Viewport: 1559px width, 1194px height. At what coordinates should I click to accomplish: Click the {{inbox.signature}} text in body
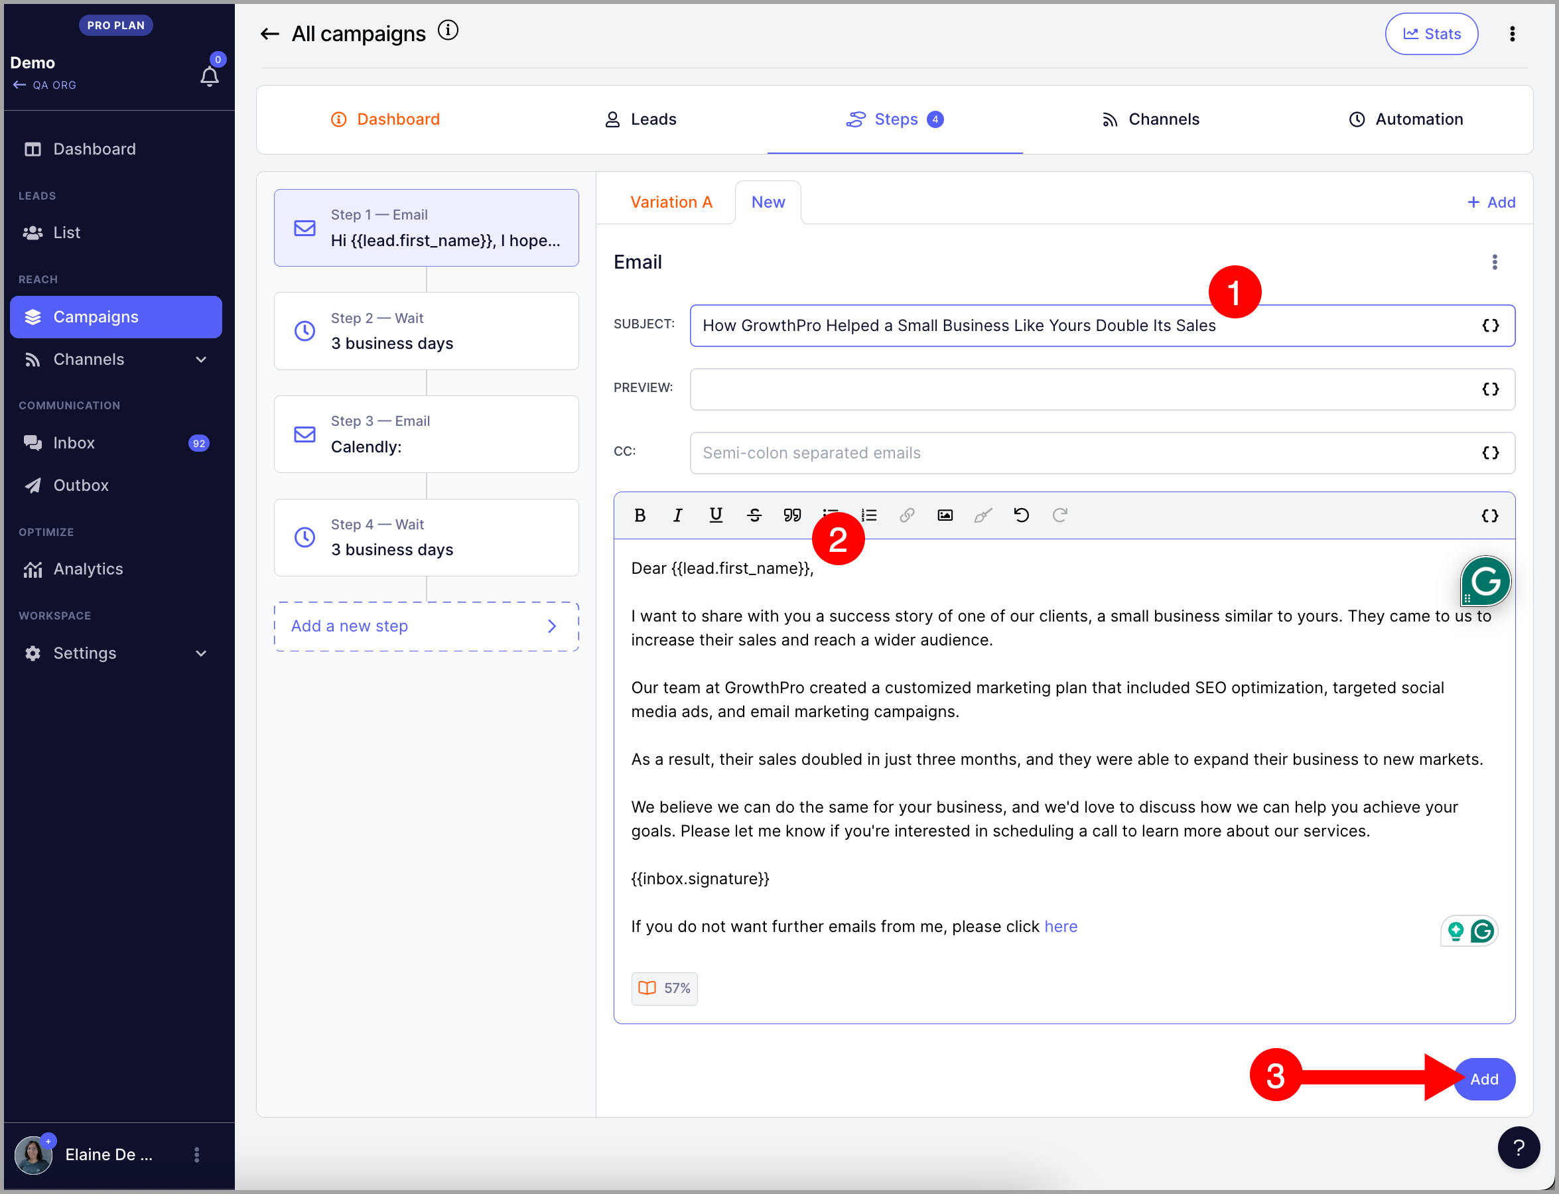click(701, 879)
